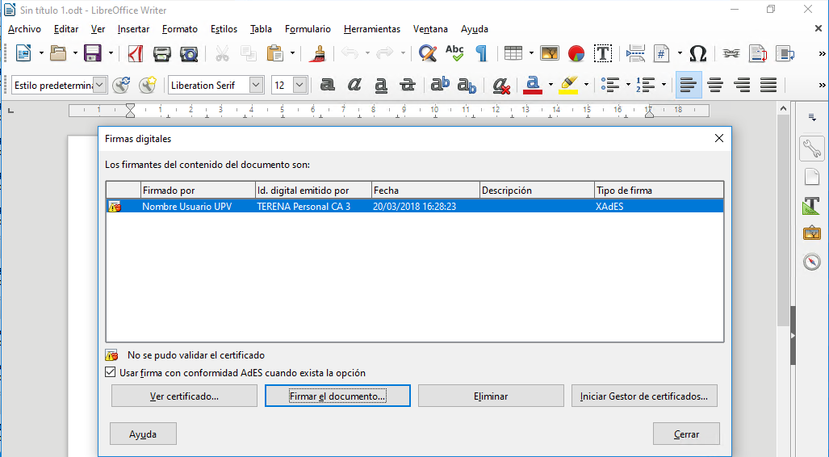
Task: Expand the paragraph style dropdown
Action: coord(100,85)
